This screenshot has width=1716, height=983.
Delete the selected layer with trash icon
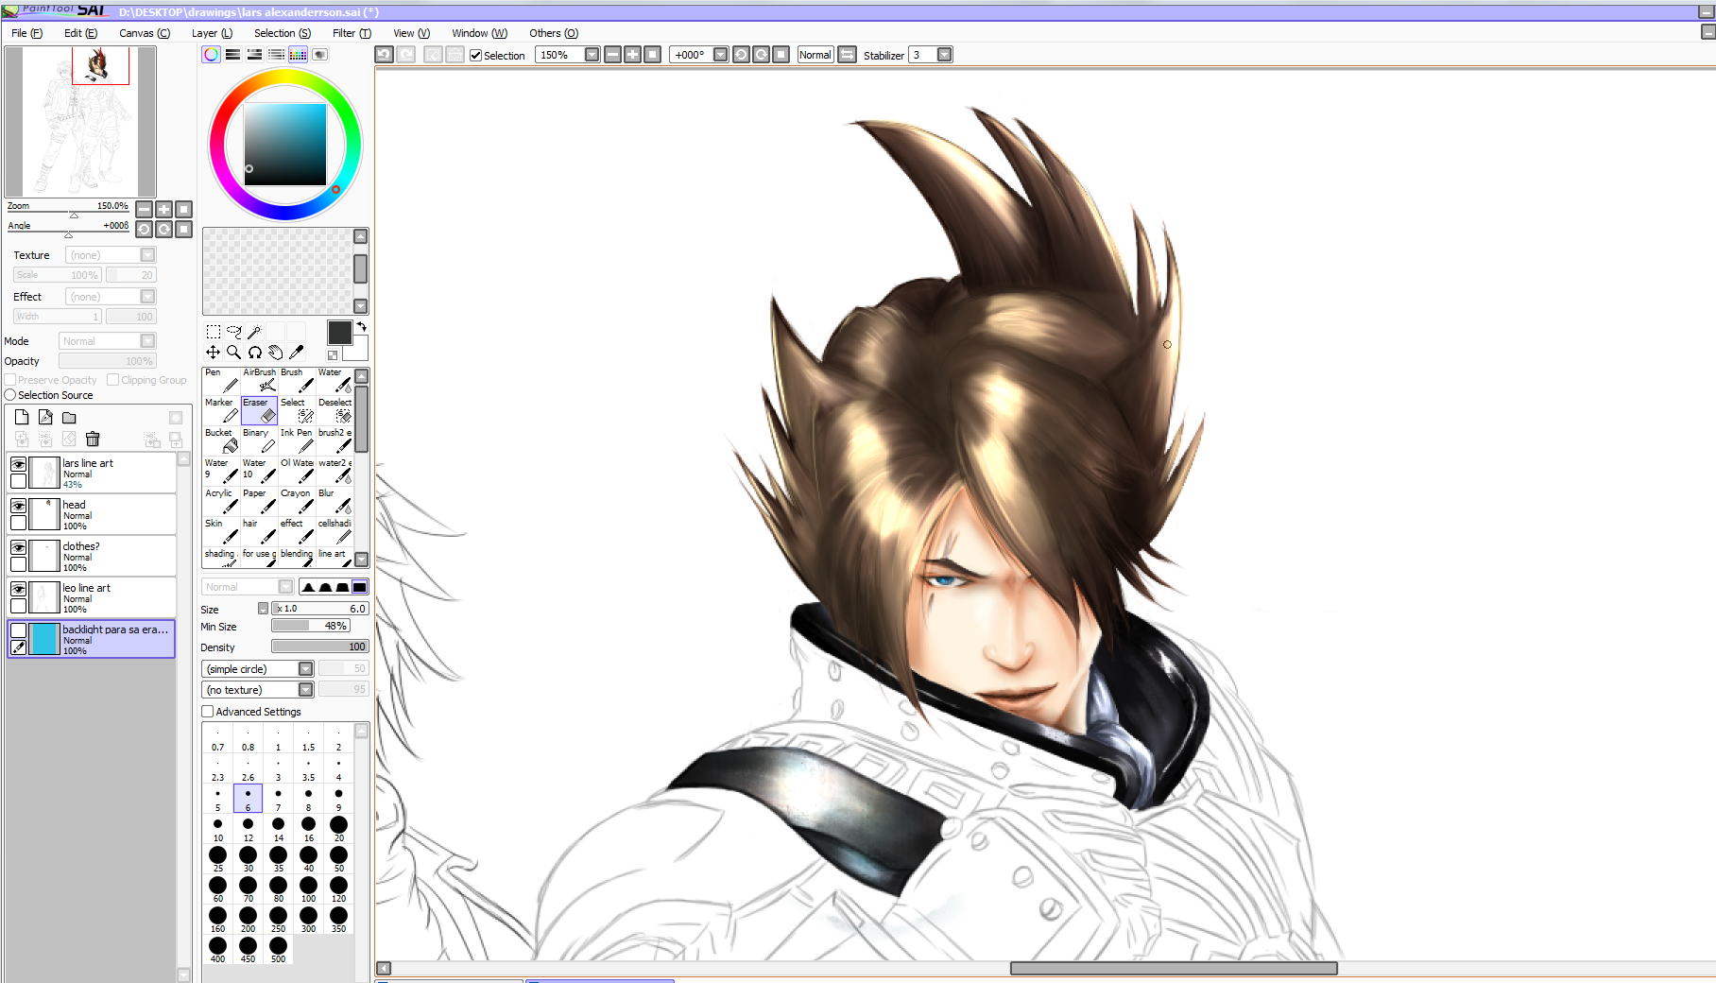pos(93,439)
